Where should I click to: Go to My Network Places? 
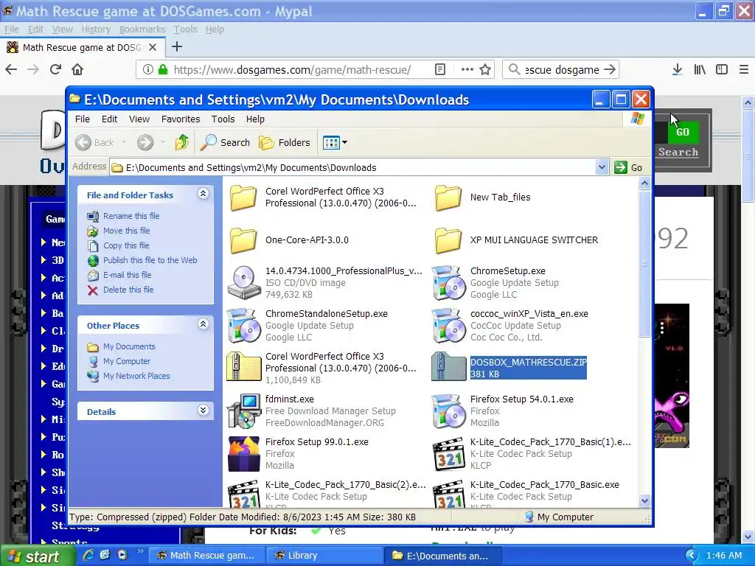[136, 376]
